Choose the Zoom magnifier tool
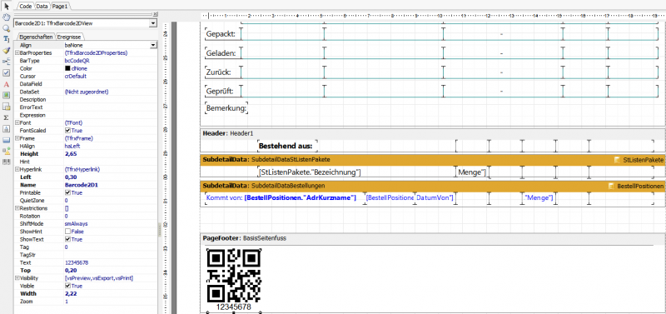Image resolution: width=666 pixels, height=314 pixels. pos(7,28)
